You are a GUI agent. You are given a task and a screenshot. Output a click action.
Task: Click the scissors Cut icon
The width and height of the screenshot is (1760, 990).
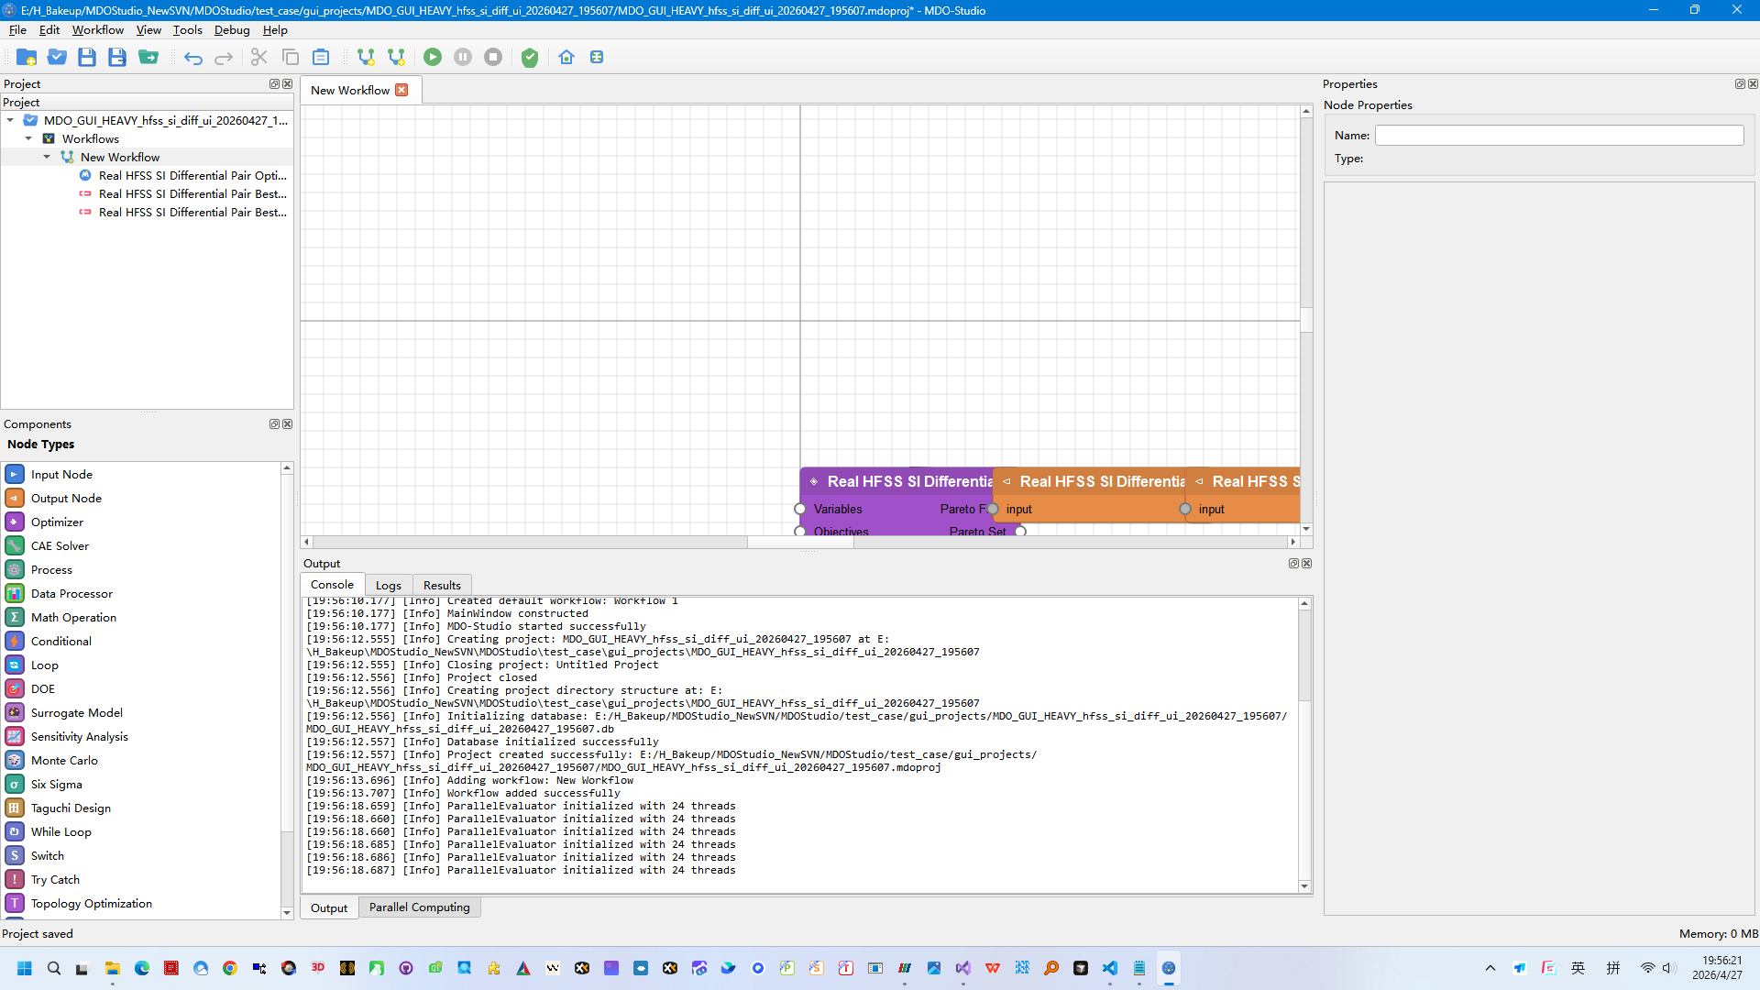(x=259, y=57)
